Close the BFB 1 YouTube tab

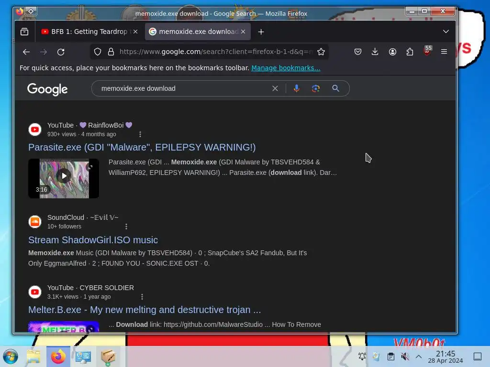point(135,32)
